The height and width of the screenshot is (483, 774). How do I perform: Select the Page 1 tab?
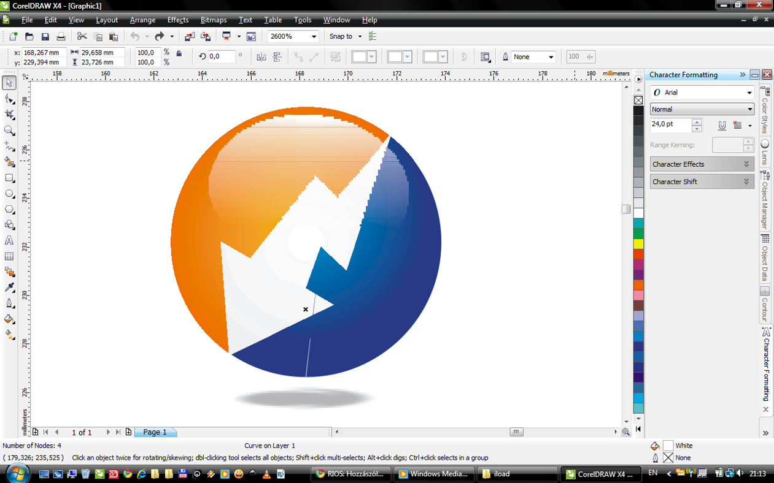[155, 432]
